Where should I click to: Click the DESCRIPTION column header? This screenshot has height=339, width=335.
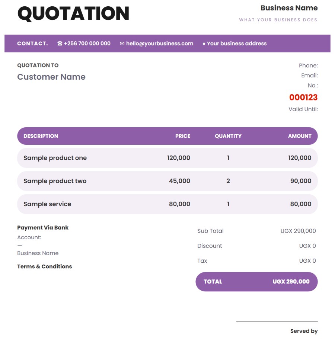(41, 136)
